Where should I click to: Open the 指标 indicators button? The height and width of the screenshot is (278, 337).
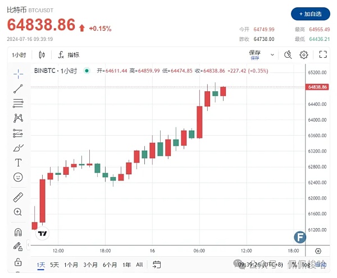(x=69, y=54)
